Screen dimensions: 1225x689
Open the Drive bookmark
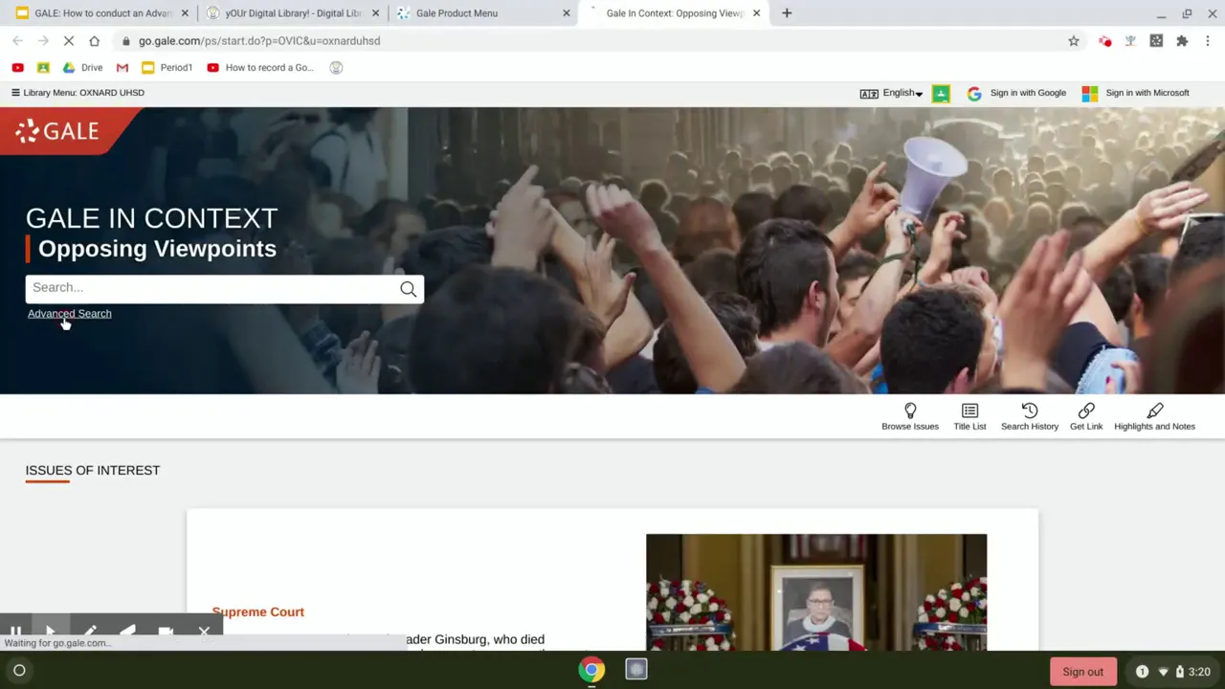82,68
